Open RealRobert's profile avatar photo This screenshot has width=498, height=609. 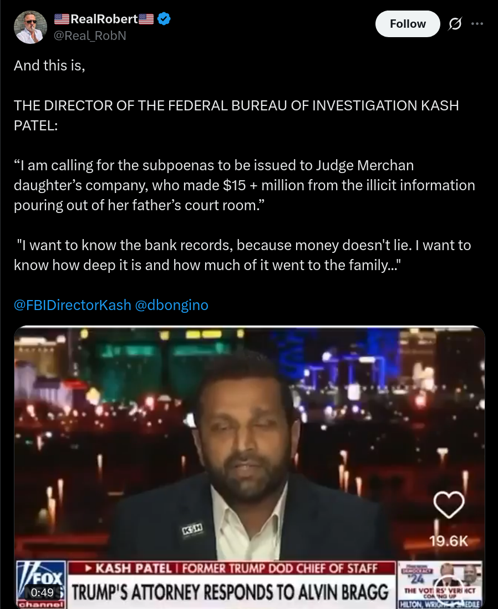click(x=31, y=27)
